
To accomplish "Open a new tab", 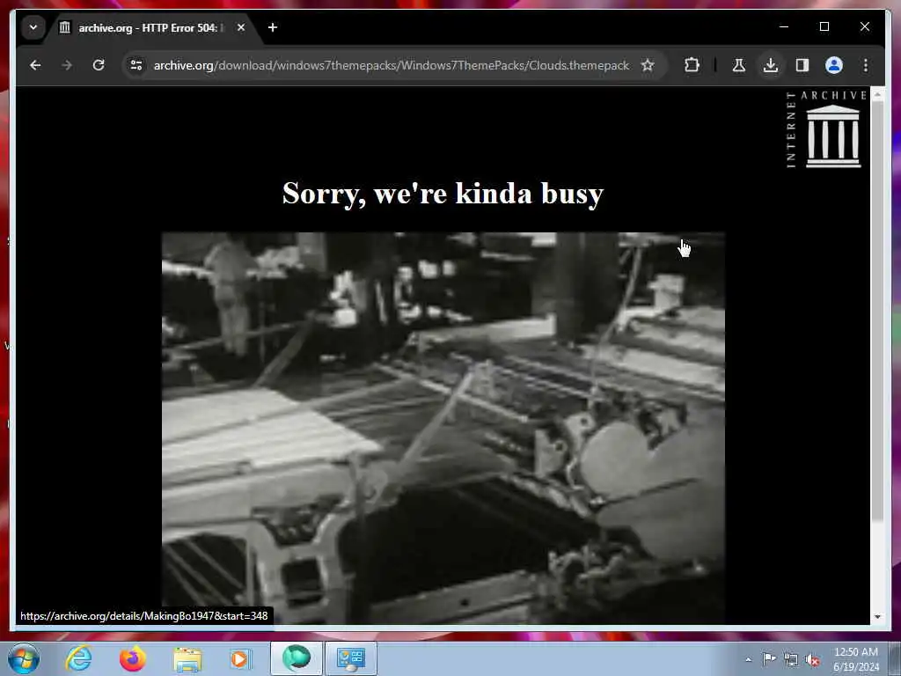I will [x=273, y=27].
